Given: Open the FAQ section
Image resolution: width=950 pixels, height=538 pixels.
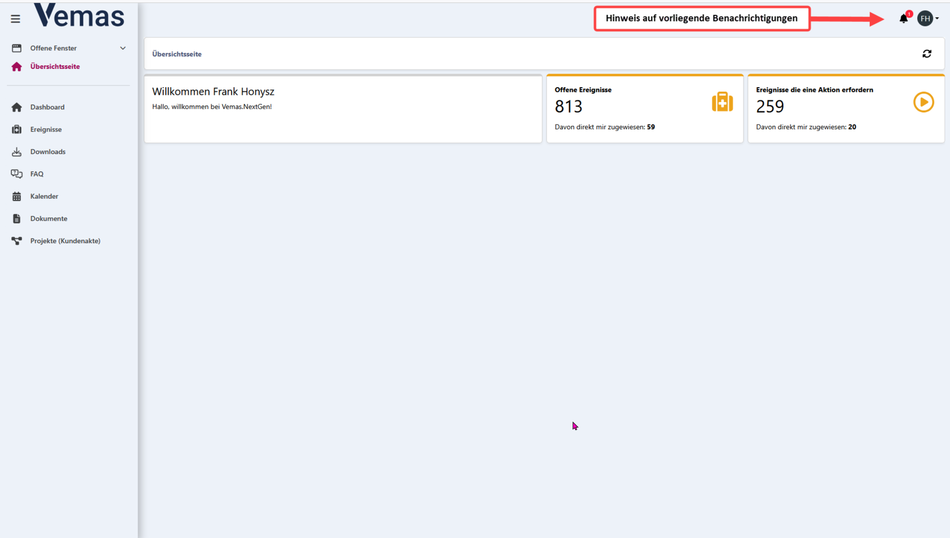Looking at the screenshot, I should pos(37,174).
